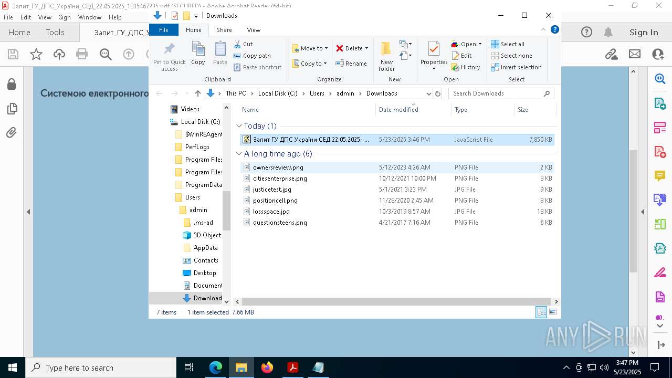Go up one folder level
Image resolution: width=672 pixels, height=378 pixels.
(197, 93)
